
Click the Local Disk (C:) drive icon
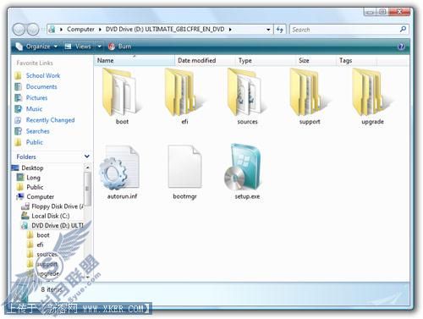[25, 216]
